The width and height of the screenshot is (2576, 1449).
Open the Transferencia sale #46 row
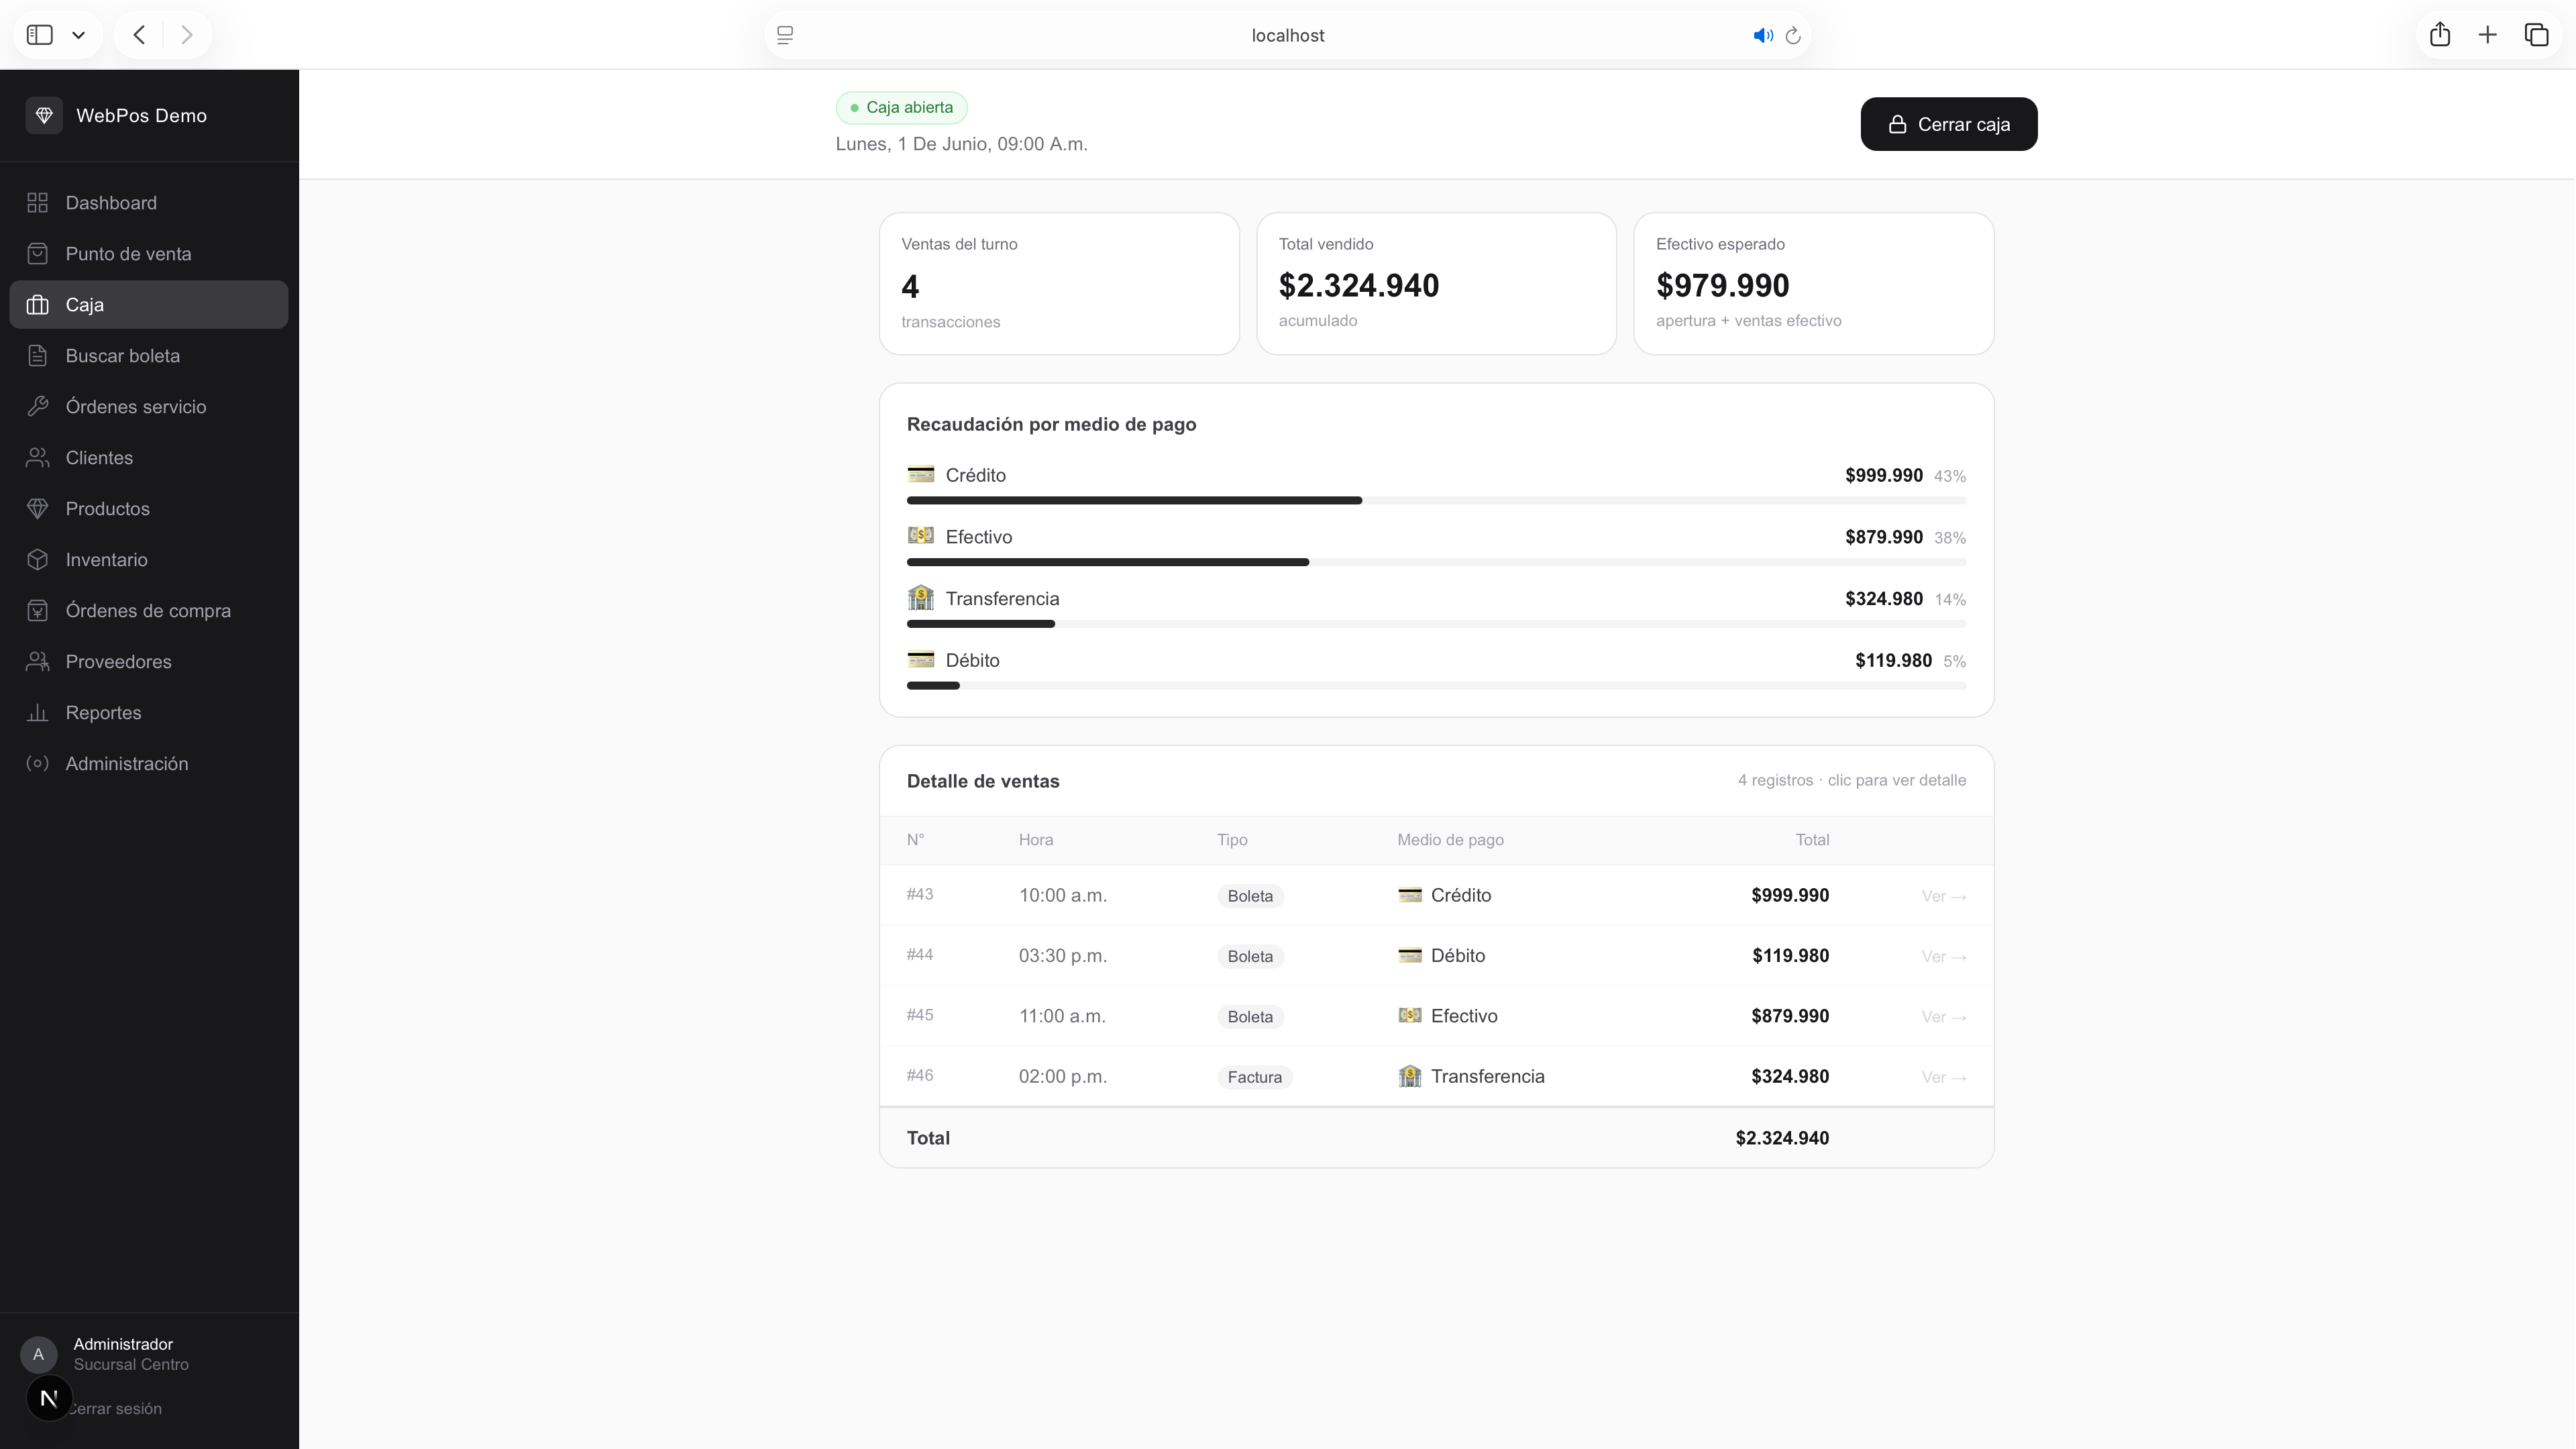1436,1077
